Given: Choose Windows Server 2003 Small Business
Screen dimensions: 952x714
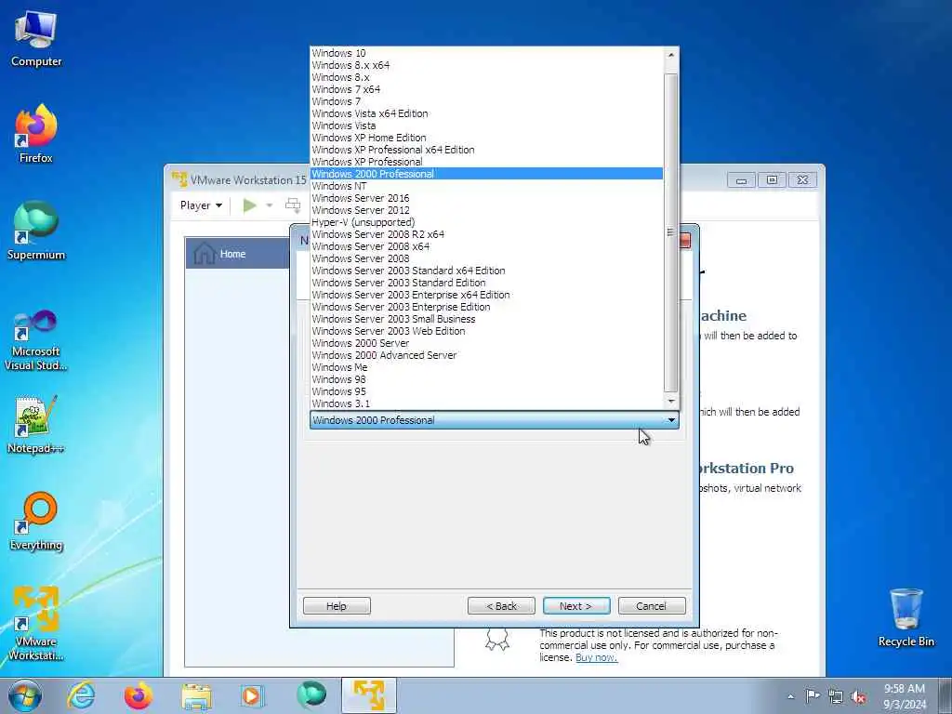Looking at the screenshot, I should [x=486, y=319].
